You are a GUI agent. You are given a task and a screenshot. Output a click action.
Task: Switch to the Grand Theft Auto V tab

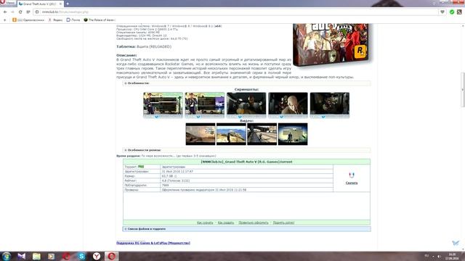pyautogui.click(x=40, y=4)
